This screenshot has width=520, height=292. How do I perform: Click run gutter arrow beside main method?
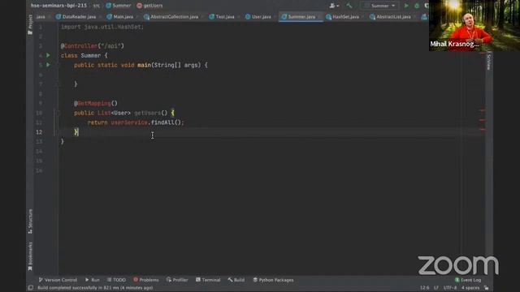coord(48,65)
